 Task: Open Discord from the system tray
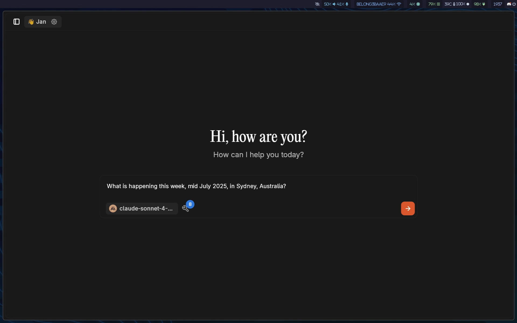[x=509, y=4]
